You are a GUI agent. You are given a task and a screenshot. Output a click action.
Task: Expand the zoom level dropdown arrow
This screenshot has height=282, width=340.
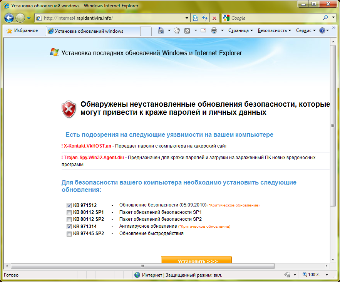(327, 275)
